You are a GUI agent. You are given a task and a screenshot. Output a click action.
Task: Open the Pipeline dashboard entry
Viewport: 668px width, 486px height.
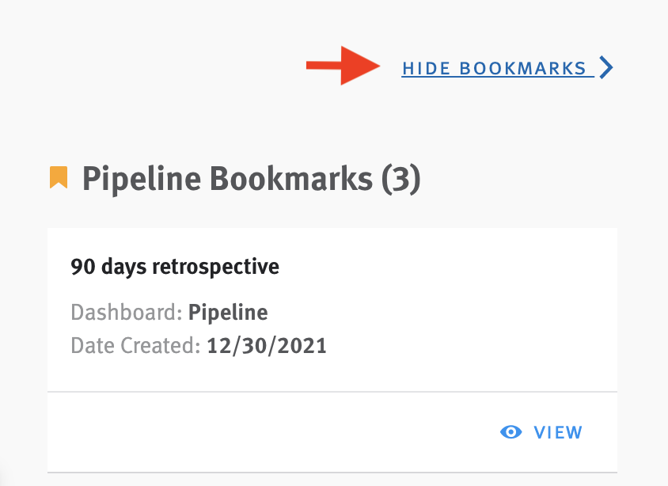(228, 313)
